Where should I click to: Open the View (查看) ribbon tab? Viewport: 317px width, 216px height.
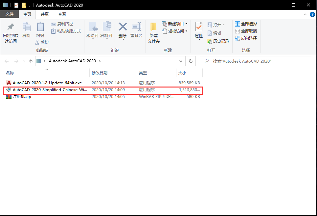[x=62, y=14]
